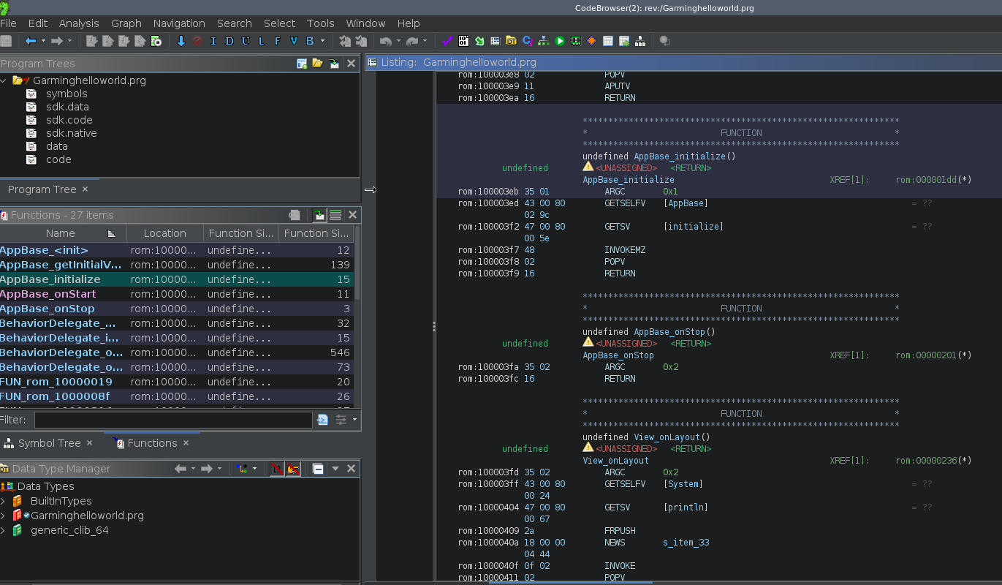Open the Script Manager green play icon
1002x585 pixels.
[560, 41]
